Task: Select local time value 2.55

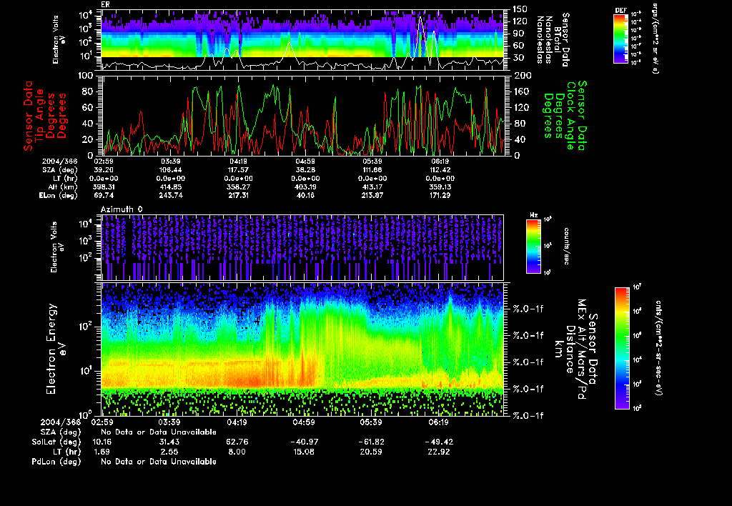Action: pos(169,452)
